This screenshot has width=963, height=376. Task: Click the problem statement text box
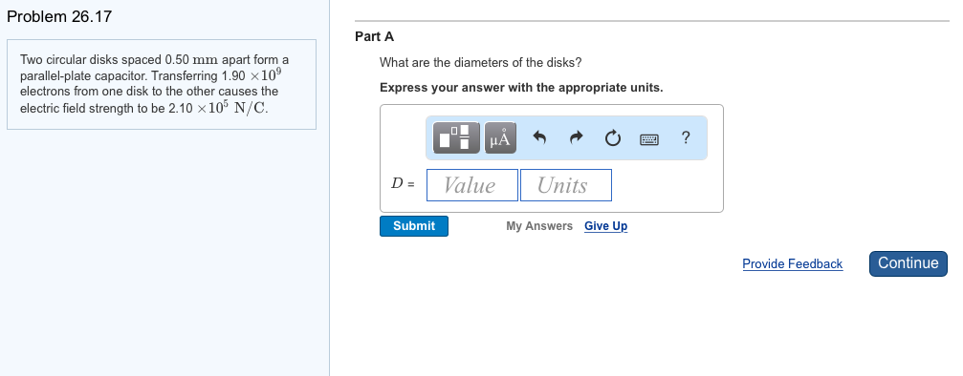pyautogui.click(x=162, y=85)
